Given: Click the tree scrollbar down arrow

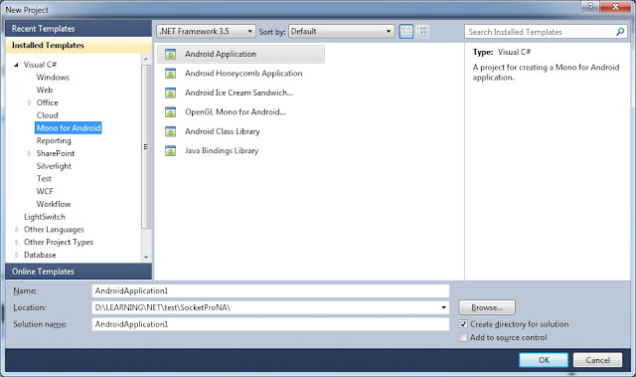Looking at the screenshot, I should 146,258.
